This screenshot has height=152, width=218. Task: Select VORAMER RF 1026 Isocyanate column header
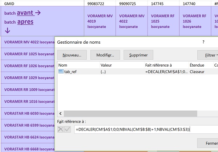pos(195,21)
